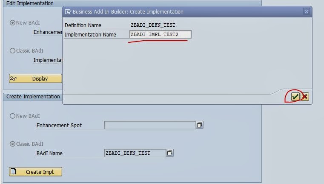
Task: Confirm with the green checkmark button
Action: (x=295, y=97)
